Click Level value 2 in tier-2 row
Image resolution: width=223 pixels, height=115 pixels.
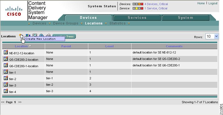[90, 78]
